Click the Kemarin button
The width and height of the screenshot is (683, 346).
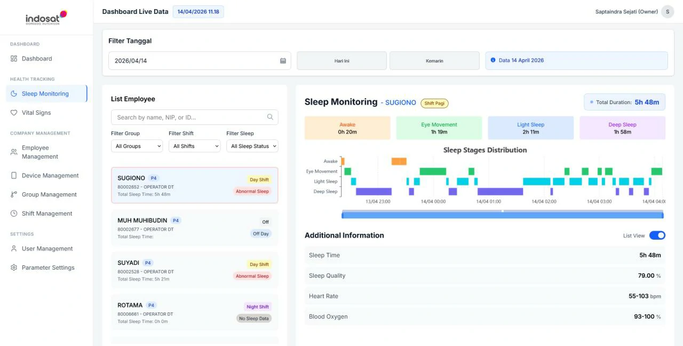pos(434,61)
